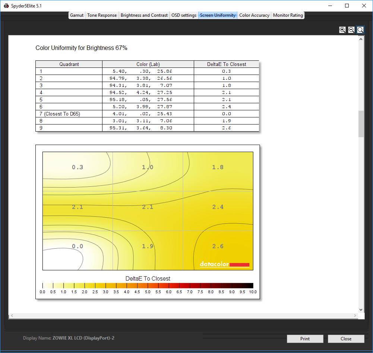The image size is (373, 353).
Task: Open the Gamut tab
Action: [77, 15]
